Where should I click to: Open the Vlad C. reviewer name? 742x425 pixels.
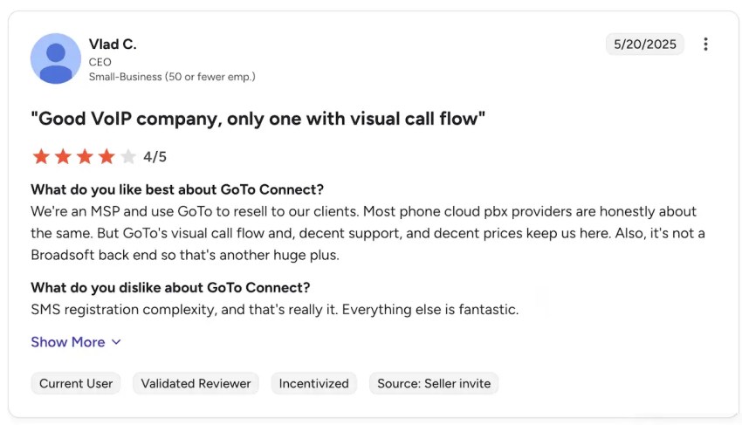click(x=113, y=44)
